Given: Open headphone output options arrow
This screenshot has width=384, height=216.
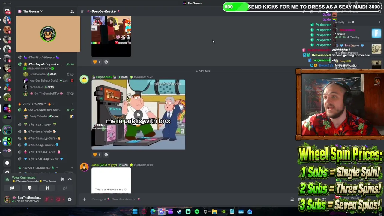Looking at the screenshot, I should point(63,199).
